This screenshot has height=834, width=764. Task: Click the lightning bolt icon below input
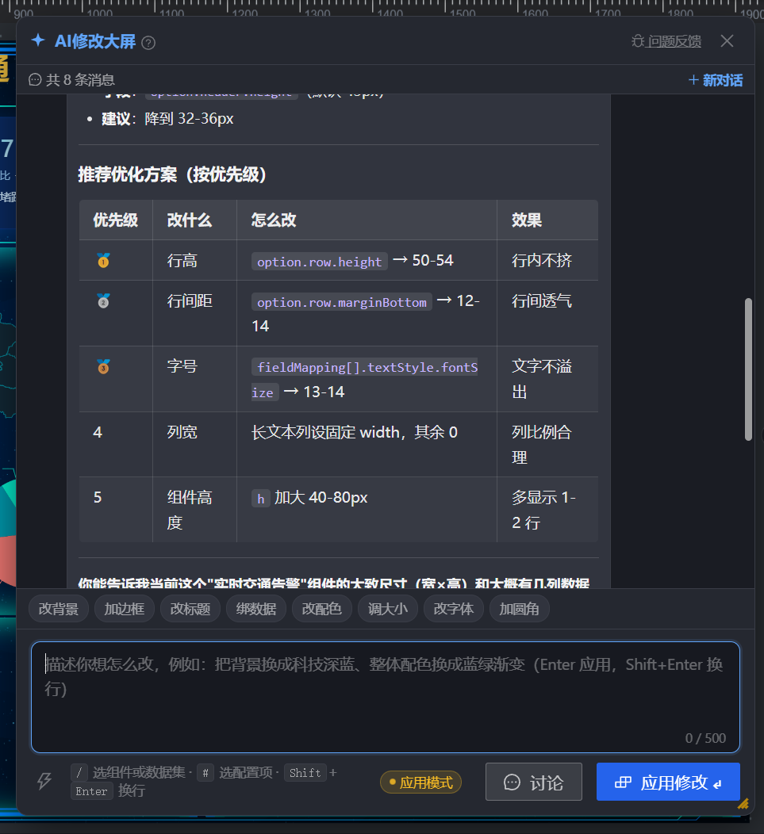[44, 781]
